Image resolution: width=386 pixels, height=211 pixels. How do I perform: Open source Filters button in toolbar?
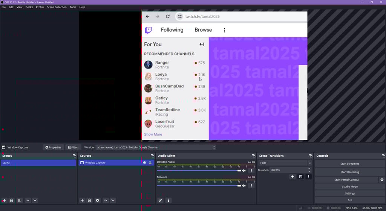73,147
